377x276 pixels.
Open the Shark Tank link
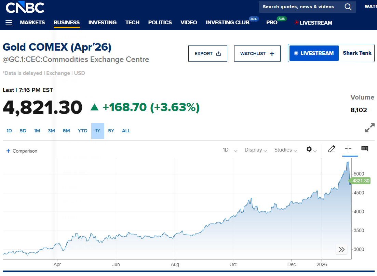(357, 53)
